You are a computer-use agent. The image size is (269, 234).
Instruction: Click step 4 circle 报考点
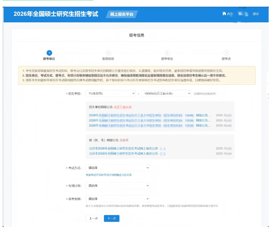pyautogui.click(x=226, y=53)
